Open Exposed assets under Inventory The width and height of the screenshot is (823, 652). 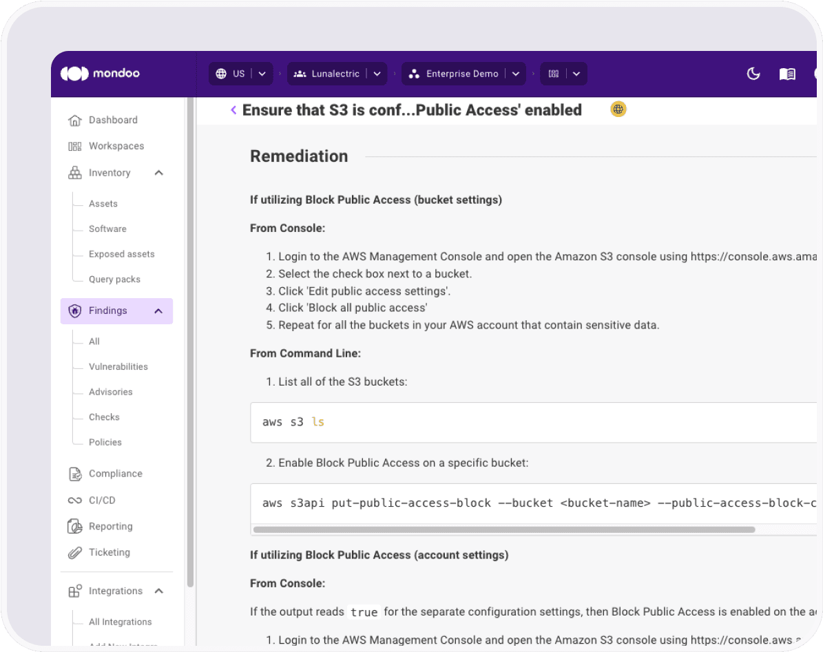click(x=121, y=254)
